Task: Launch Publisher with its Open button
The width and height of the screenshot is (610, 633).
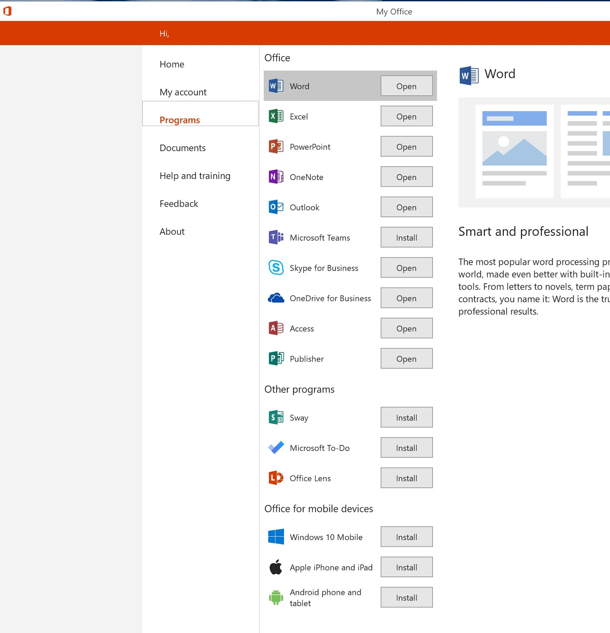Action: tap(406, 358)
